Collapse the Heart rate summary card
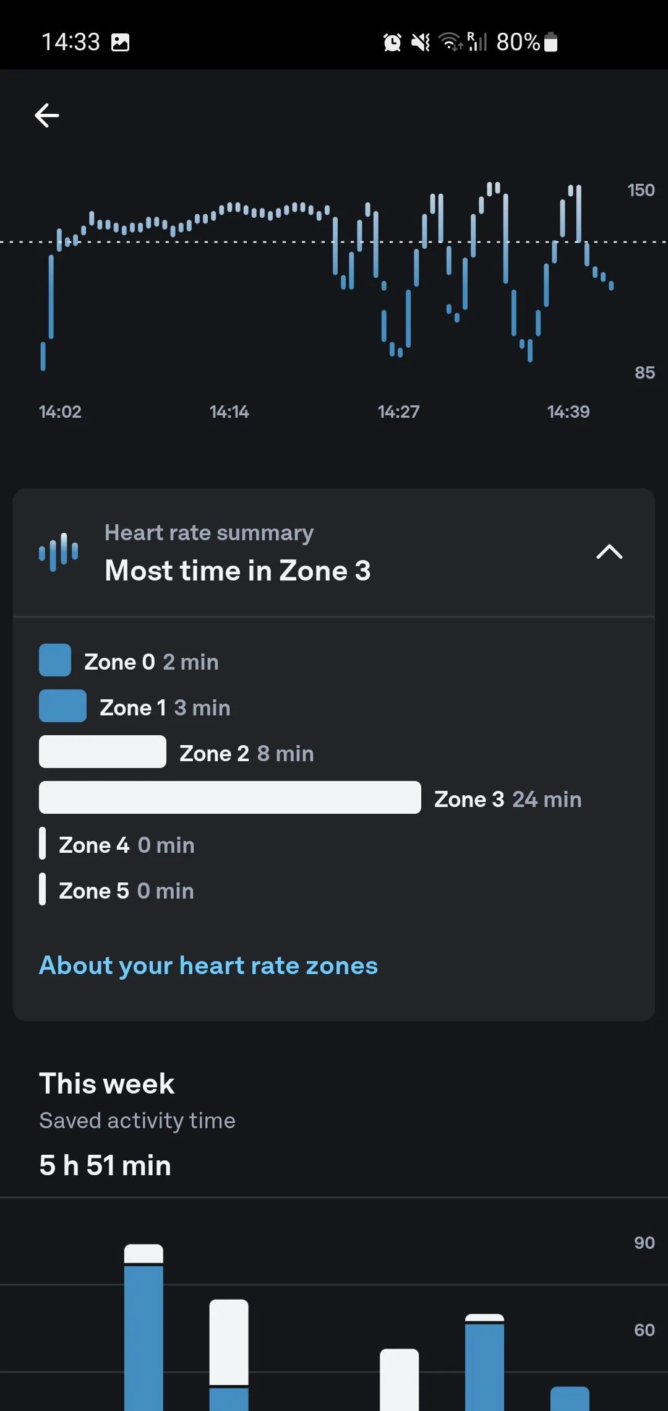The width and height of the screenshot is (668, 1411). click(x=609, y=551)
